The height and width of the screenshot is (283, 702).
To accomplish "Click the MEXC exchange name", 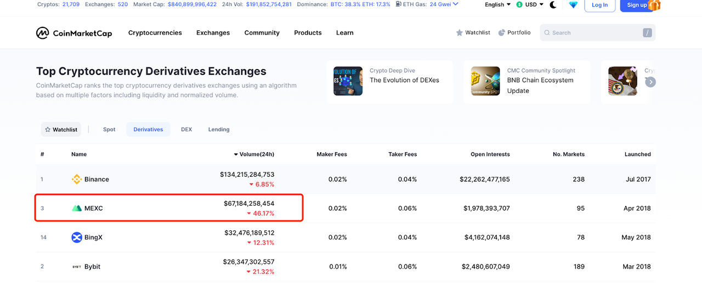I will (94, 209).
